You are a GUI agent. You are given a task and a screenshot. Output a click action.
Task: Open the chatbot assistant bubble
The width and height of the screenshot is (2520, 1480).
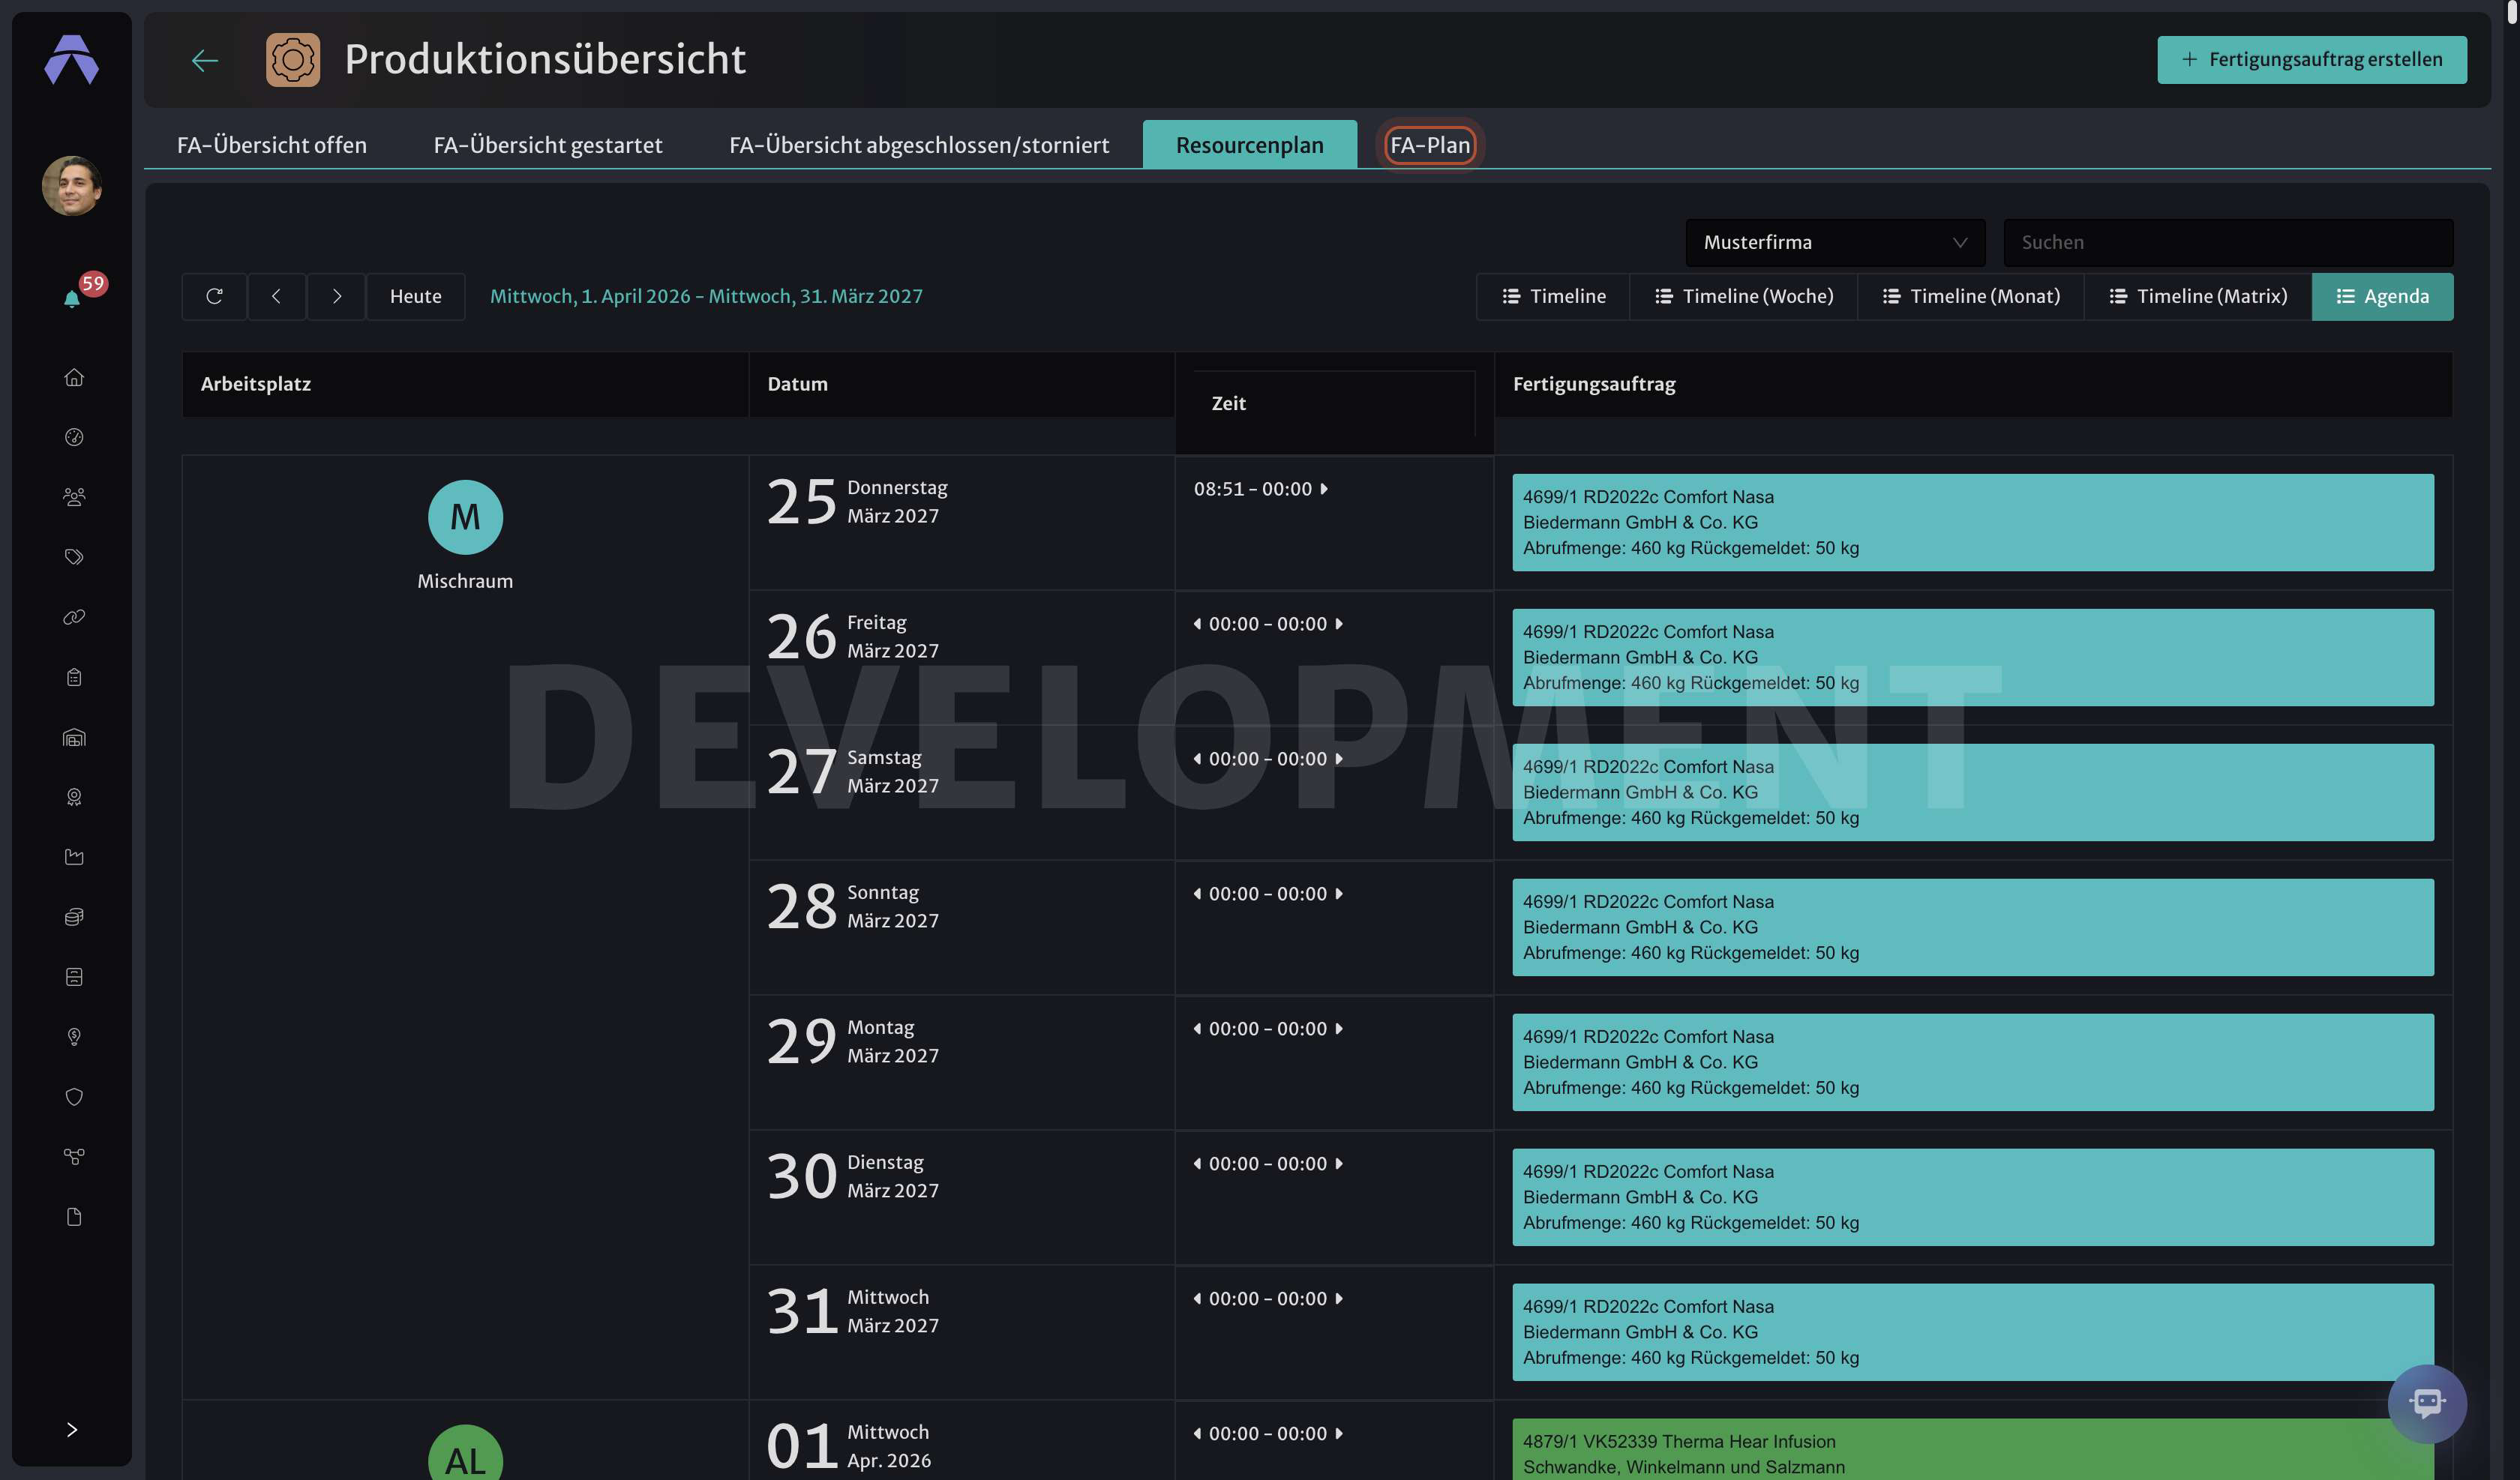pyautogui.click(x=2426, y=1403)
